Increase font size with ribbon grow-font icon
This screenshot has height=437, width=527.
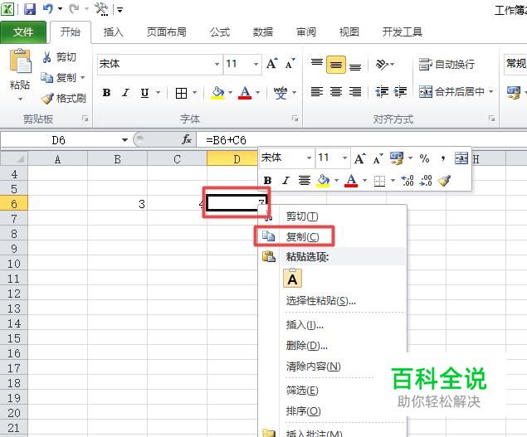pos(272,64)
